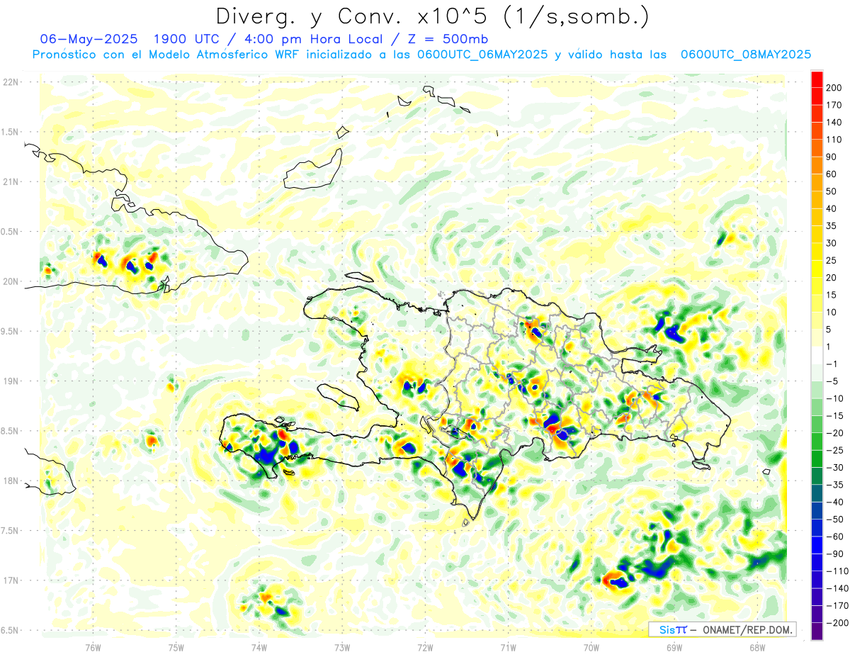Image resolution: width=850 pixels, height=657 pixels.
Task: Click the 20N latitude label
Action: coord(11,281)
